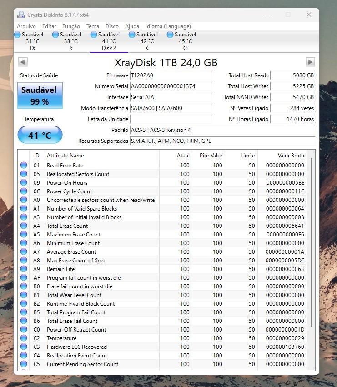337x387 pixels.
Task: Click the Padrão field ACS-3
Action: pos(222,130)
